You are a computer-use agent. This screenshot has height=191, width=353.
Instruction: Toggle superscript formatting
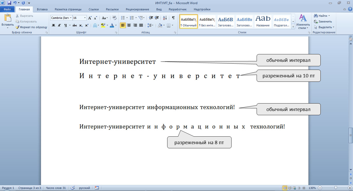(x=87, y=25)
